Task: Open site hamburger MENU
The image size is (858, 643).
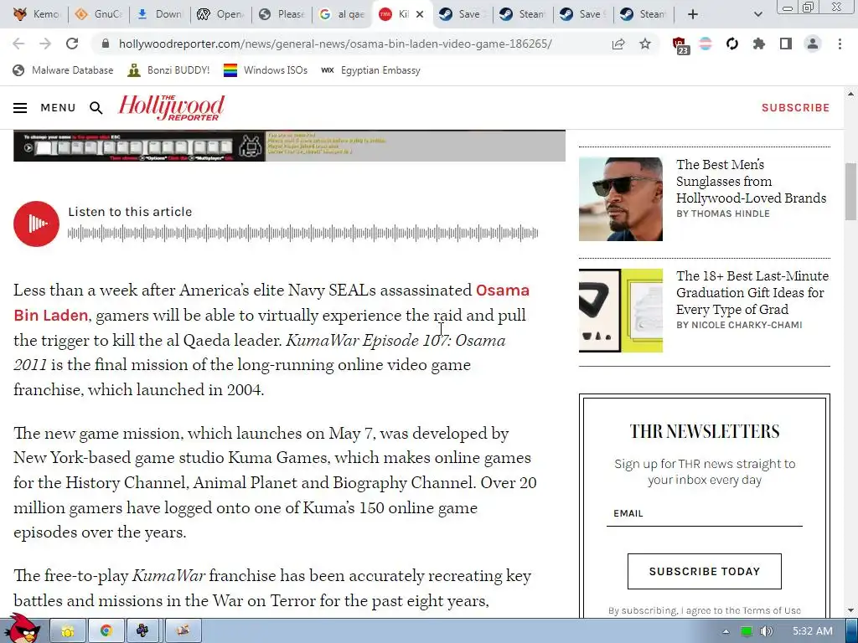Action: coord(44,108)
